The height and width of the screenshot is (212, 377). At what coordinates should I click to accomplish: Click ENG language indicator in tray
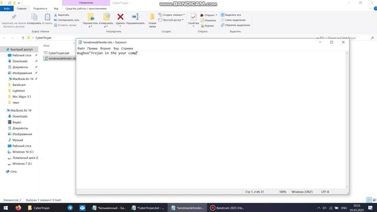point(344,208)
